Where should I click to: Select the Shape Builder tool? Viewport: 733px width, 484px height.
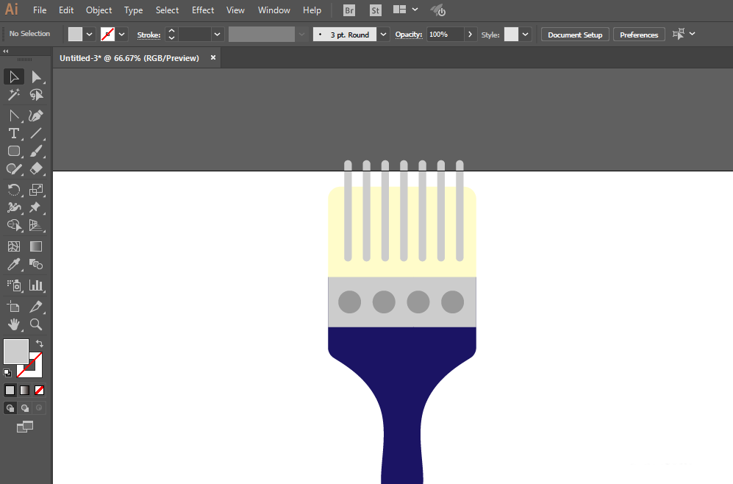coord(14,225)
